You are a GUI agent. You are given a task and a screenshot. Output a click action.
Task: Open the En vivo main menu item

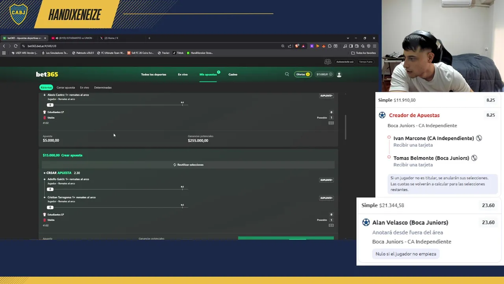[183, 74]
